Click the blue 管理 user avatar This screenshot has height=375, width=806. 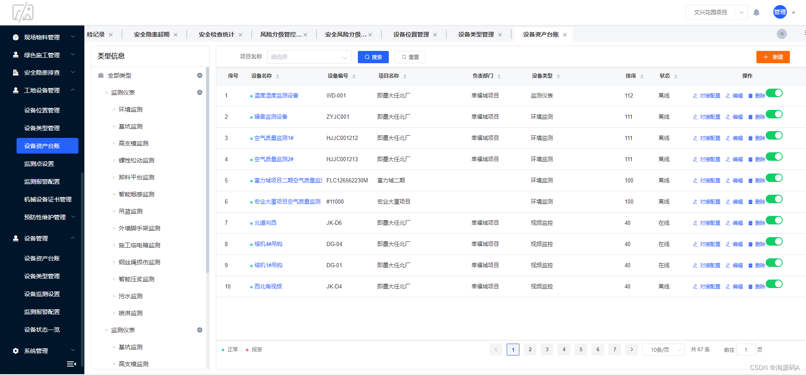pyautogui.click(x=780, y=12)
